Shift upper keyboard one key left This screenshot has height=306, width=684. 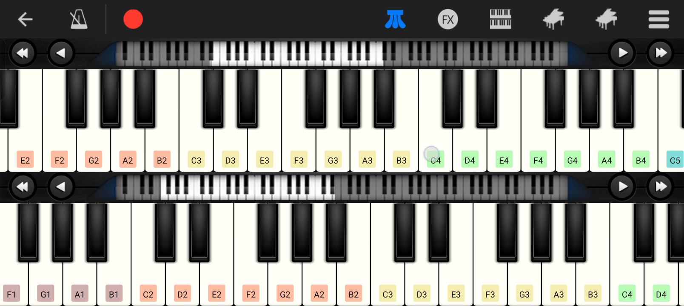pyautogui.click(x=61, y=53)
